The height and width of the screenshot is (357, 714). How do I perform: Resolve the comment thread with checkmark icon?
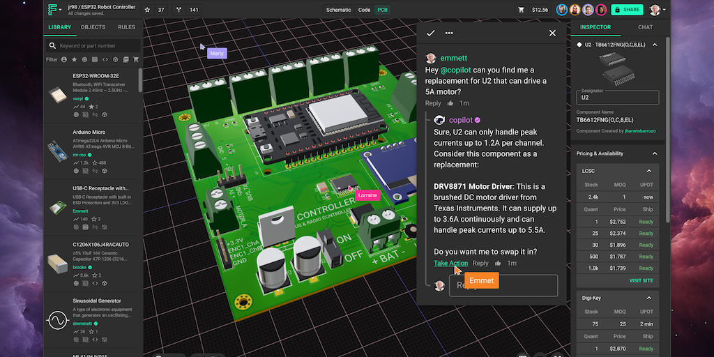click(x=431, y=33)
